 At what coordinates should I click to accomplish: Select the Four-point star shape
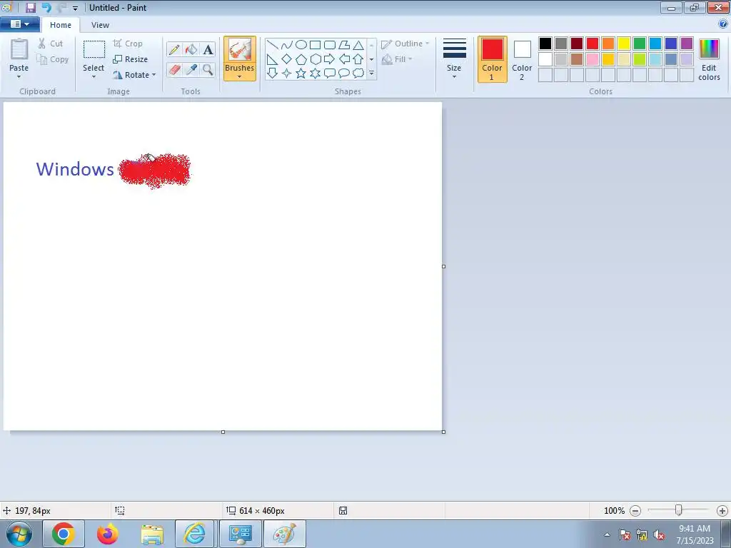(287, 73)
